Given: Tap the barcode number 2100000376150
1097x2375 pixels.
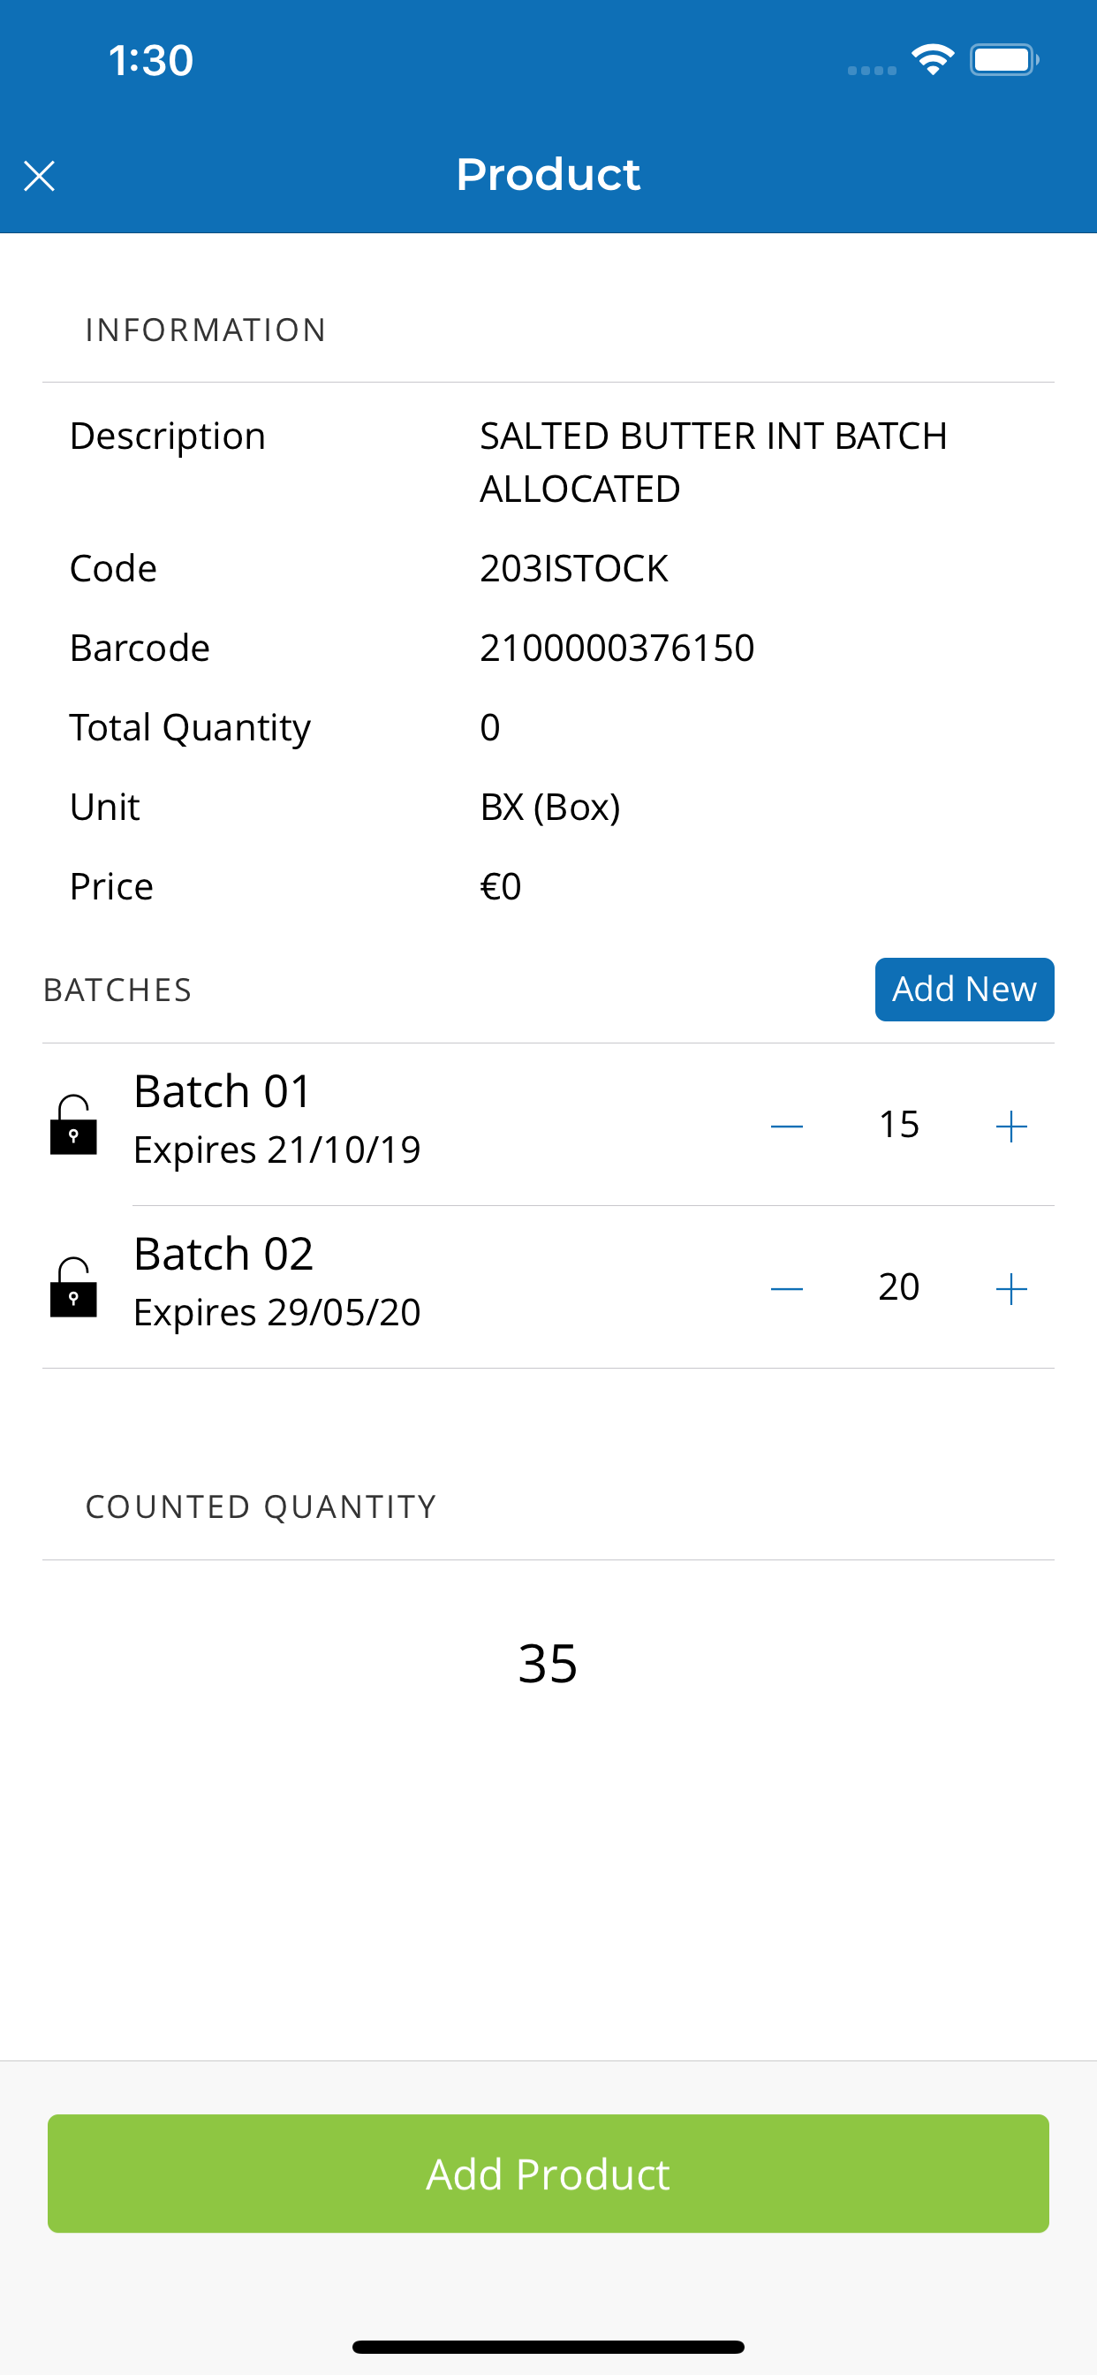Looking at the screenshot, I should point(617,648).
